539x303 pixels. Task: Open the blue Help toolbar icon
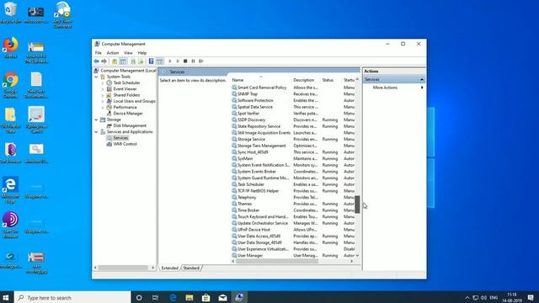[x=151, y=61]
